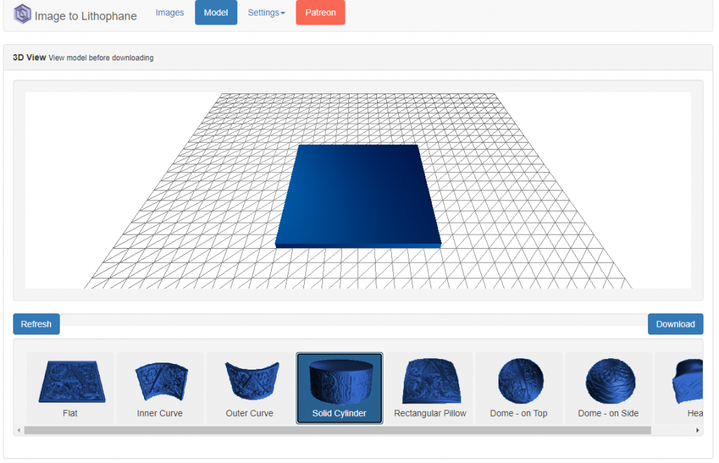719x463 pixels.
Task: Pick the Dome - on Side shape
Action: click(609, 387)
